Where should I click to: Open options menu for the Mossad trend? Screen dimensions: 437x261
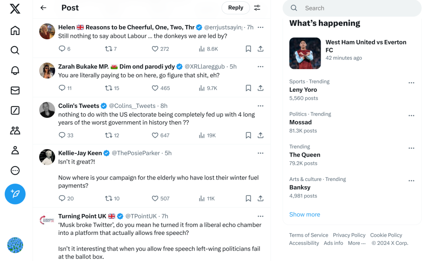coord(411,115)
